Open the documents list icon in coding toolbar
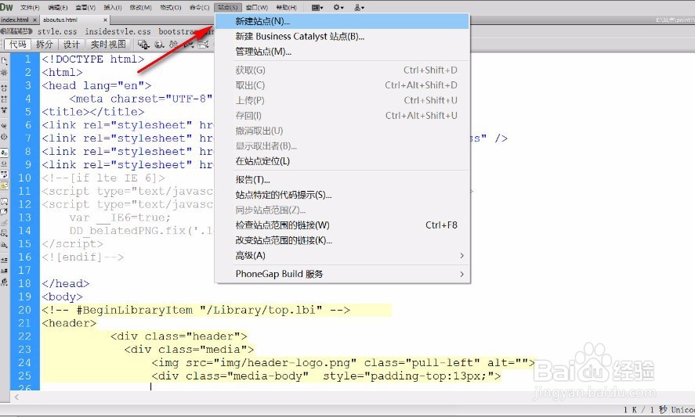 (4, 61)
